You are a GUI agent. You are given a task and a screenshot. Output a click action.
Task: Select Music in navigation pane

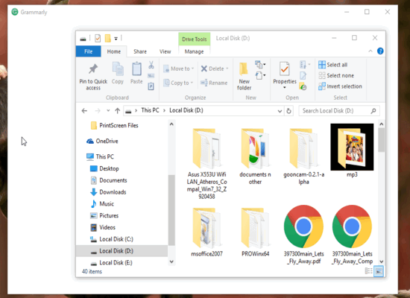pos(102,204)
